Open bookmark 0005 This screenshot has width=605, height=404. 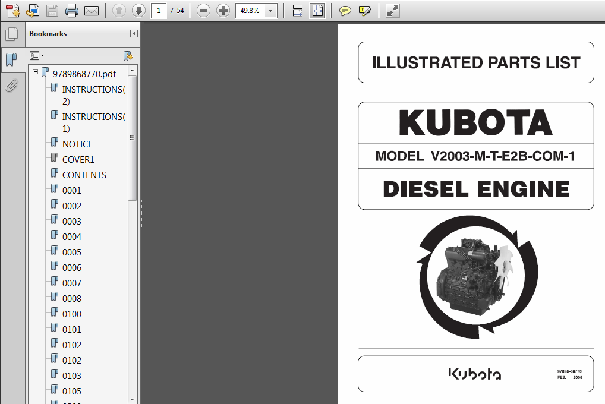[x=72, y=252]
